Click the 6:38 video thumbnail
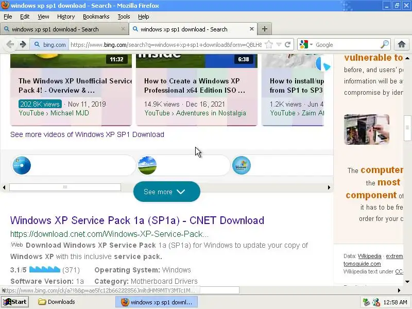 [197, 61]
